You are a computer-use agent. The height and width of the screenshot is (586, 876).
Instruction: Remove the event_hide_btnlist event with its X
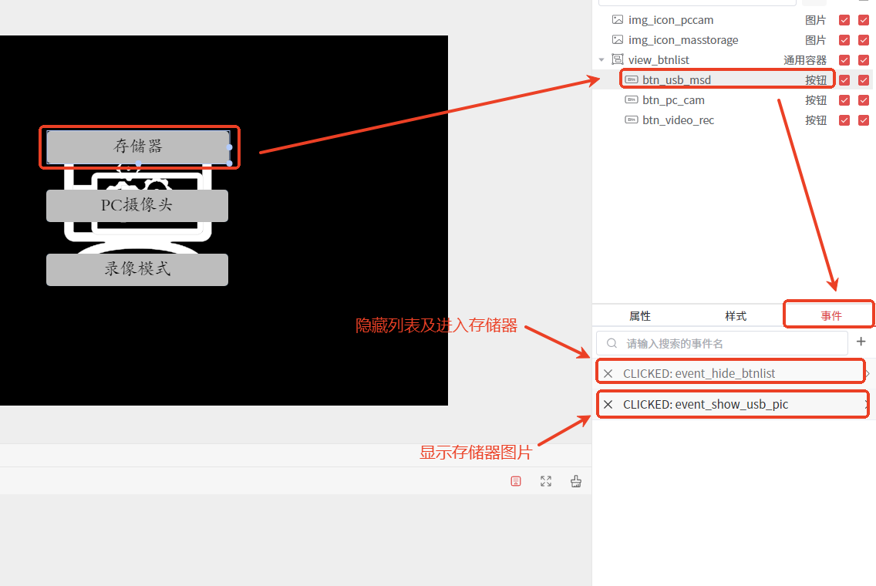[x=608, y=373]
